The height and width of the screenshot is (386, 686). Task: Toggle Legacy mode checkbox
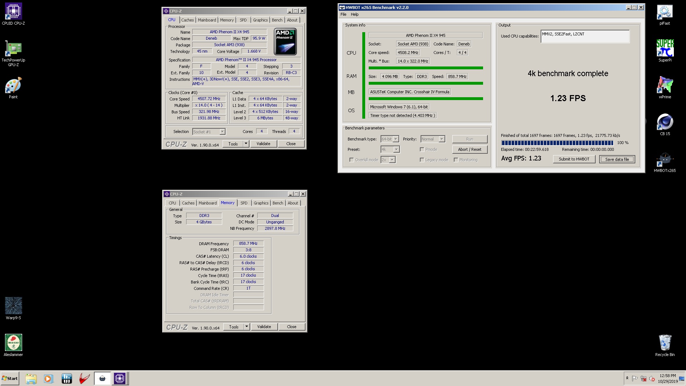[x=422, y=160]
